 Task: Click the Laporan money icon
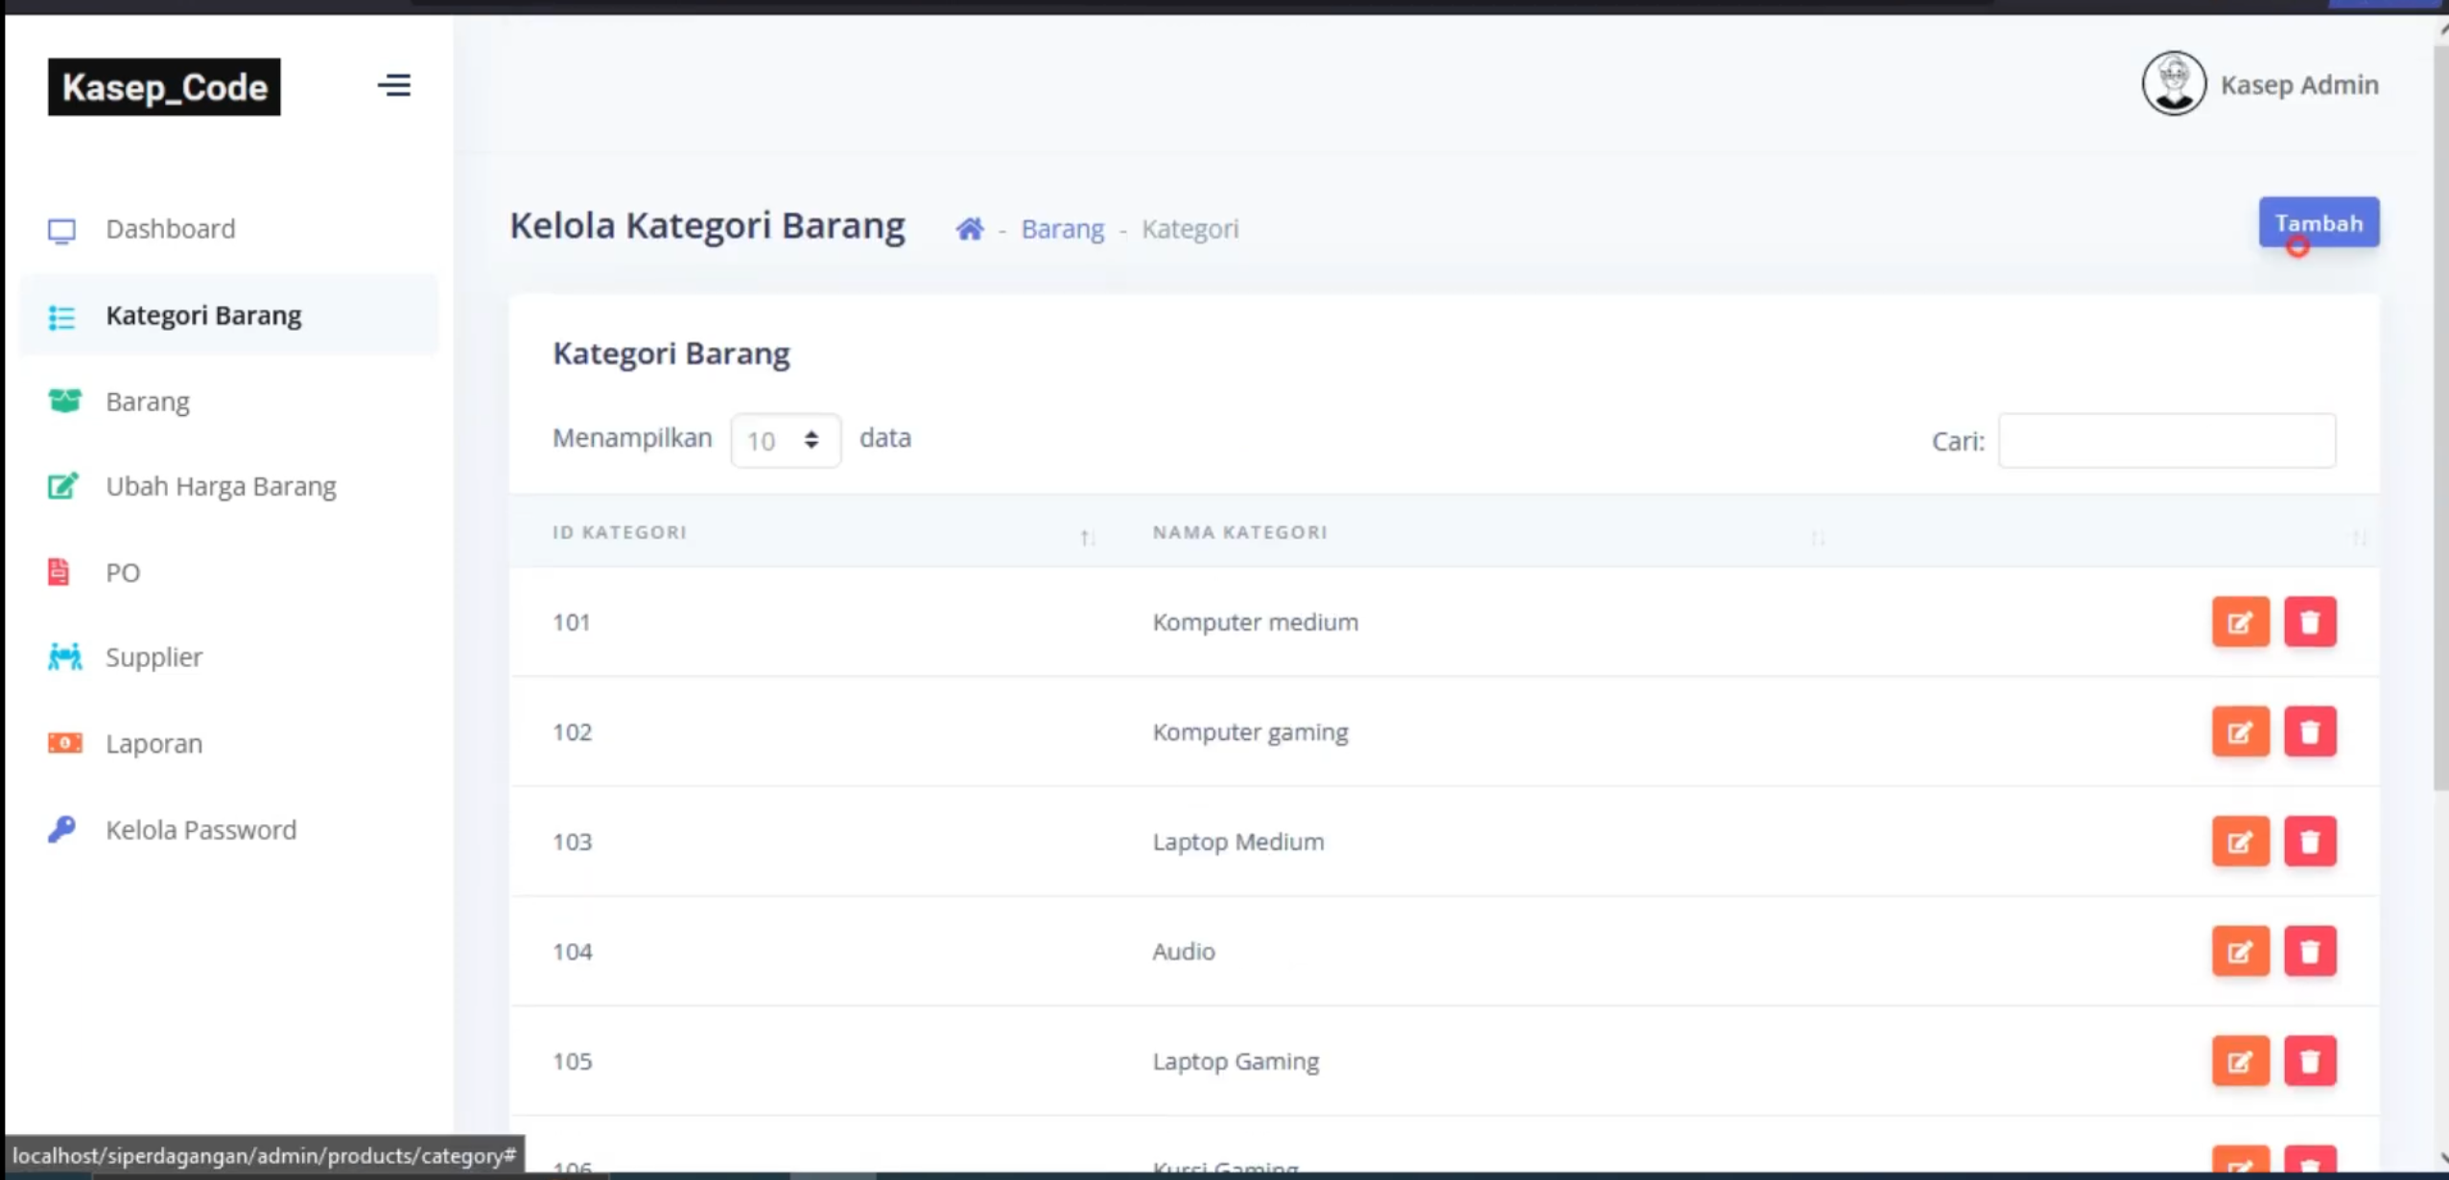coord(64,743)
